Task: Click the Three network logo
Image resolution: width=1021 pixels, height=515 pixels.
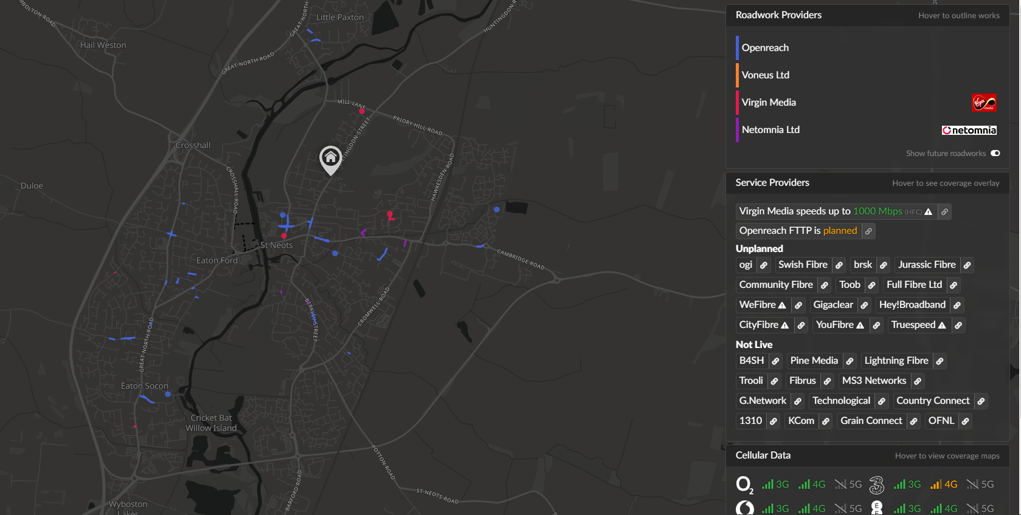Action: [876, 485]
